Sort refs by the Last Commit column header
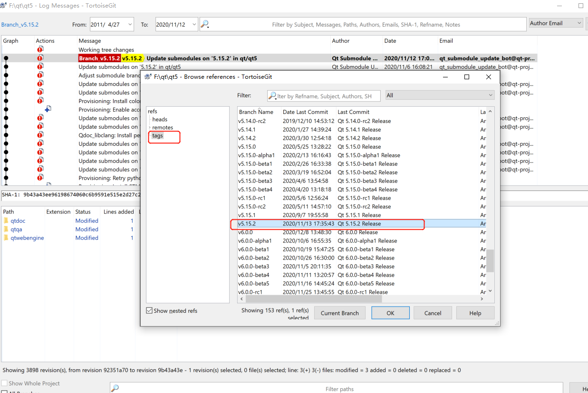Screen dimensions: 588x393 coord(407,112)
